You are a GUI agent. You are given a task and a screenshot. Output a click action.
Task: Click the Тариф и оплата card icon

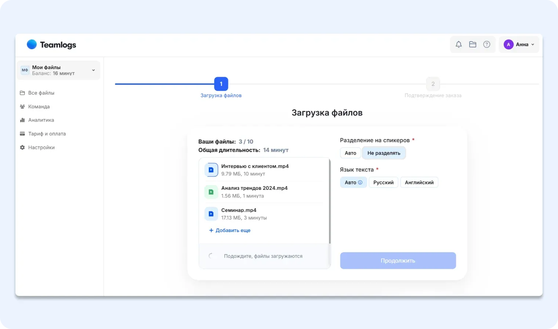22,134
